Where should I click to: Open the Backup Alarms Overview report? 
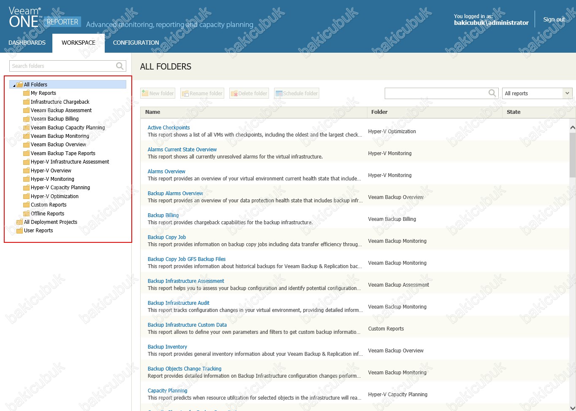(x=175, y=193)
